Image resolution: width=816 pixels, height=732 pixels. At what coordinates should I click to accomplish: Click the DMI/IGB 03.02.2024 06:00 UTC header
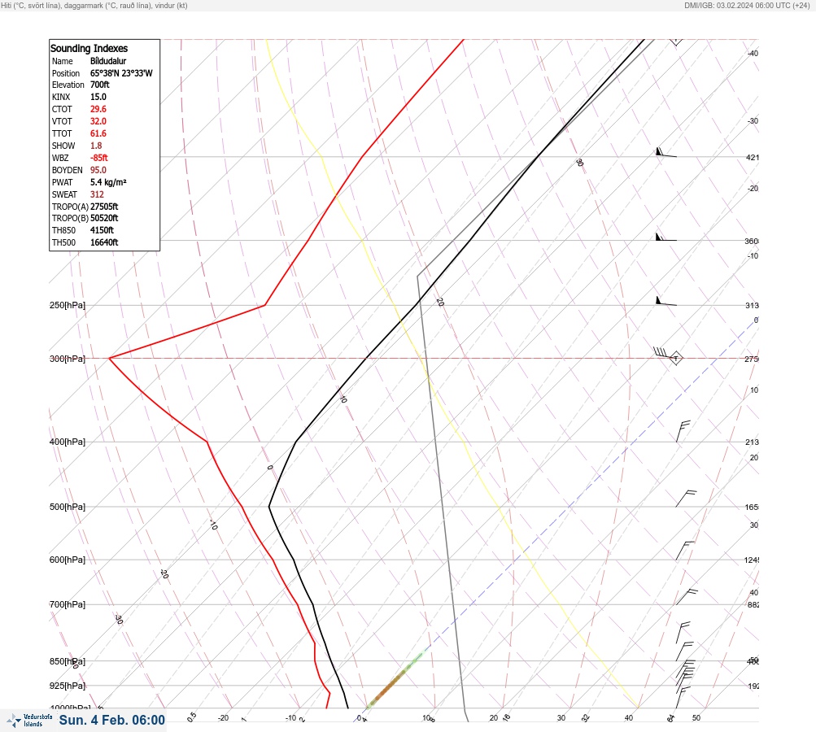coord(748,6)
